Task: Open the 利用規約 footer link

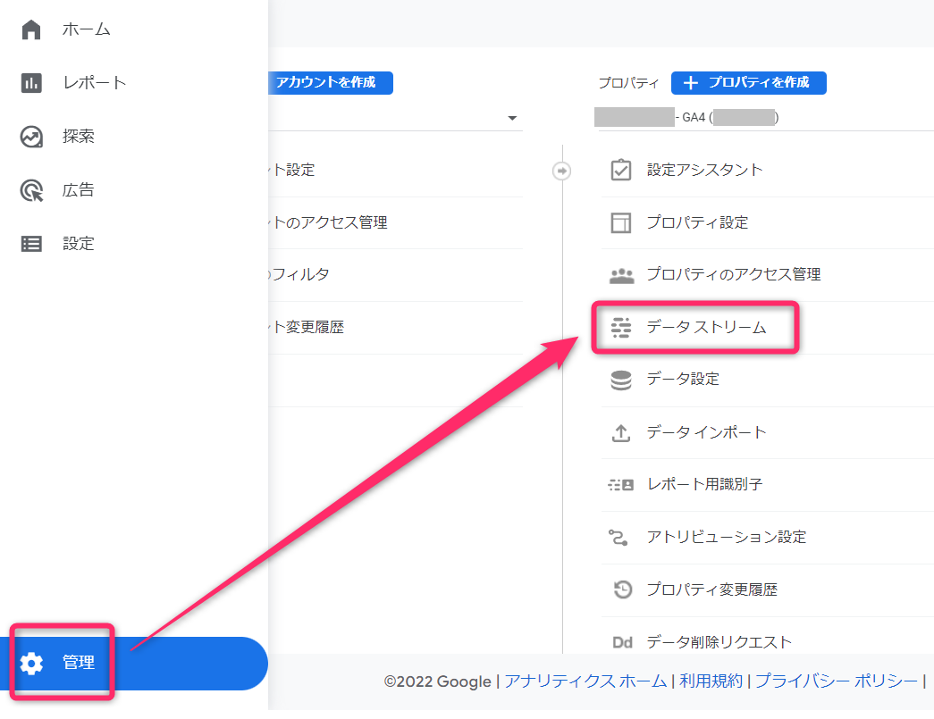Action: pyautogui.click(x=711, y=681)
